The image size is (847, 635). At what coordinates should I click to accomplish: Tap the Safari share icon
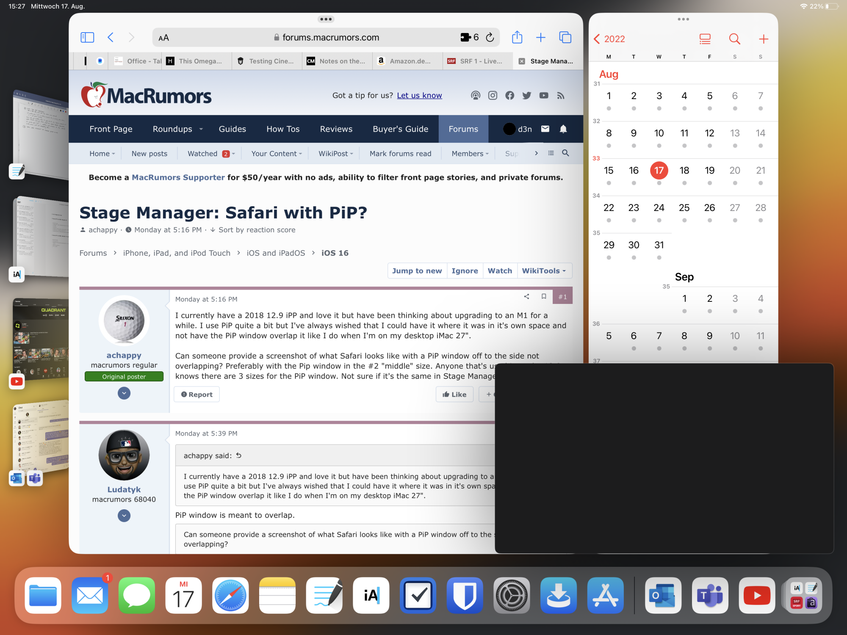pos(517,37)
